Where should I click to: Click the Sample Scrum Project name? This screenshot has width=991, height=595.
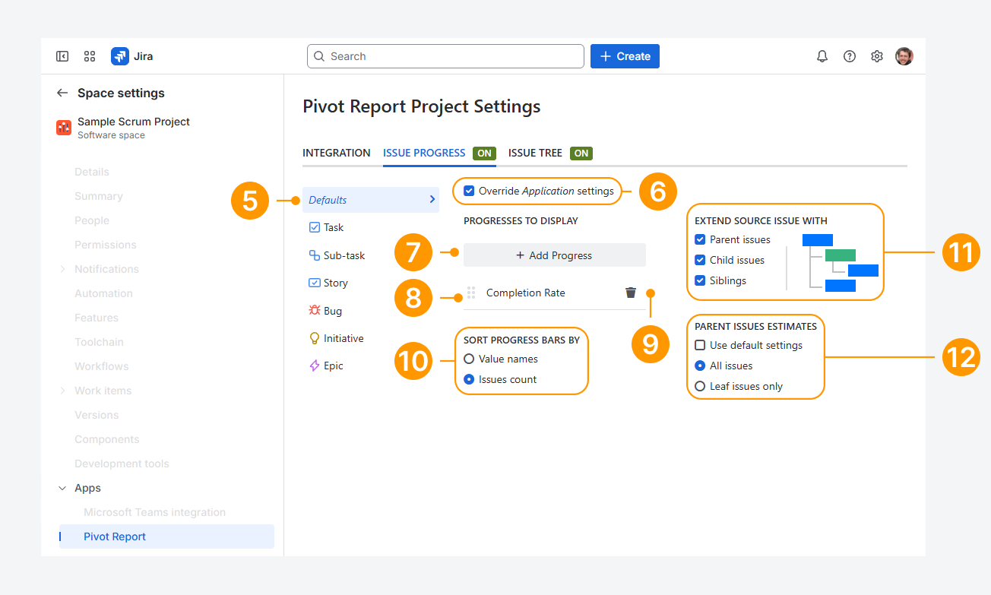pyautogui.click(x=134, y=122)
